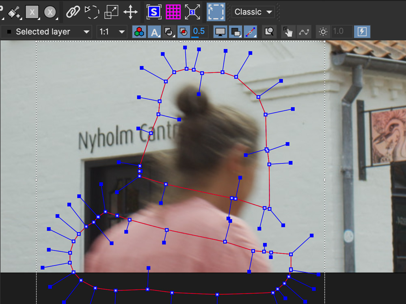Toggle the alpha channel A button
The height and width of the screenshot is (304, 406).
pyautogui.click(x=154, y=32)
